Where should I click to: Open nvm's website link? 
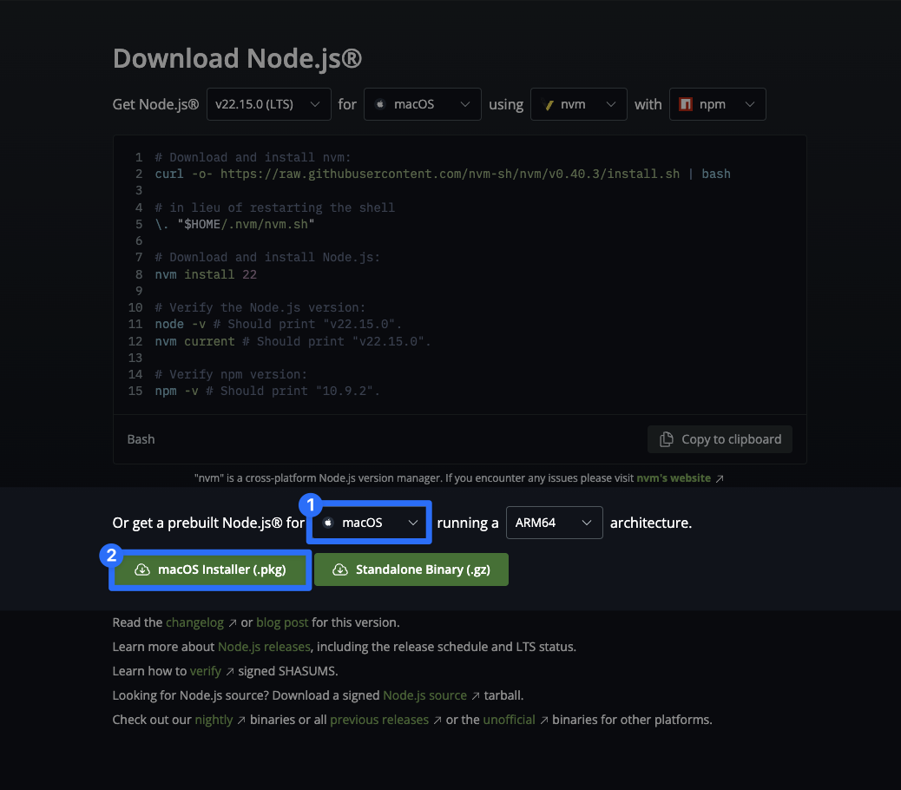click(674, 478)
